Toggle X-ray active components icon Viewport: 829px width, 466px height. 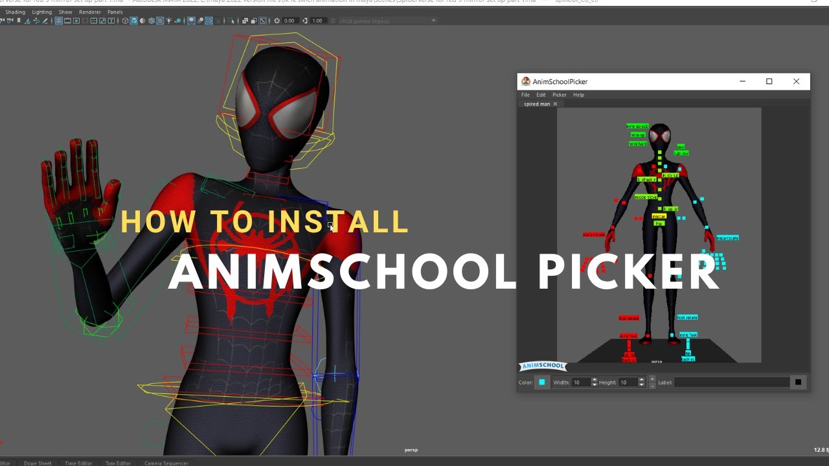click(254, 21)
